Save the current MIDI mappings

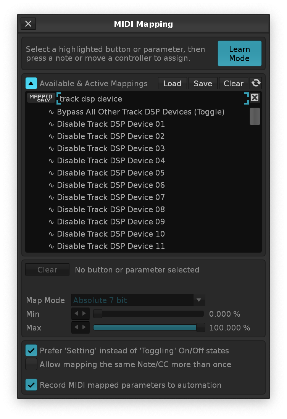pyautogui.click(x=203, y=83)
